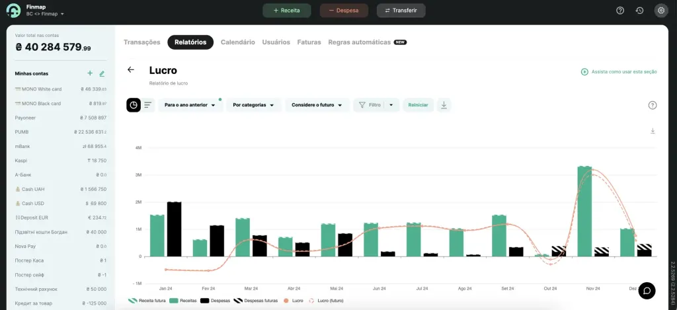This screenshot has height=310, width=677.
Task: Select Підзвітні кошти Богдан account
Action: coord(60,232)
